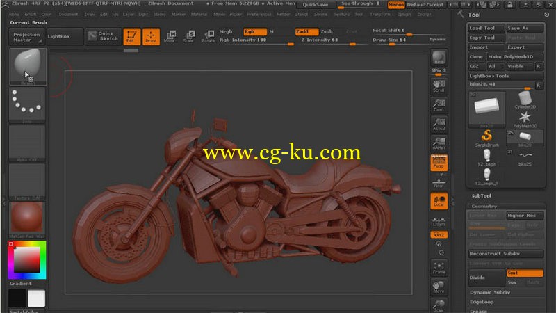Click the Divide button
The image size is (556, 313).
pos(486,278)
